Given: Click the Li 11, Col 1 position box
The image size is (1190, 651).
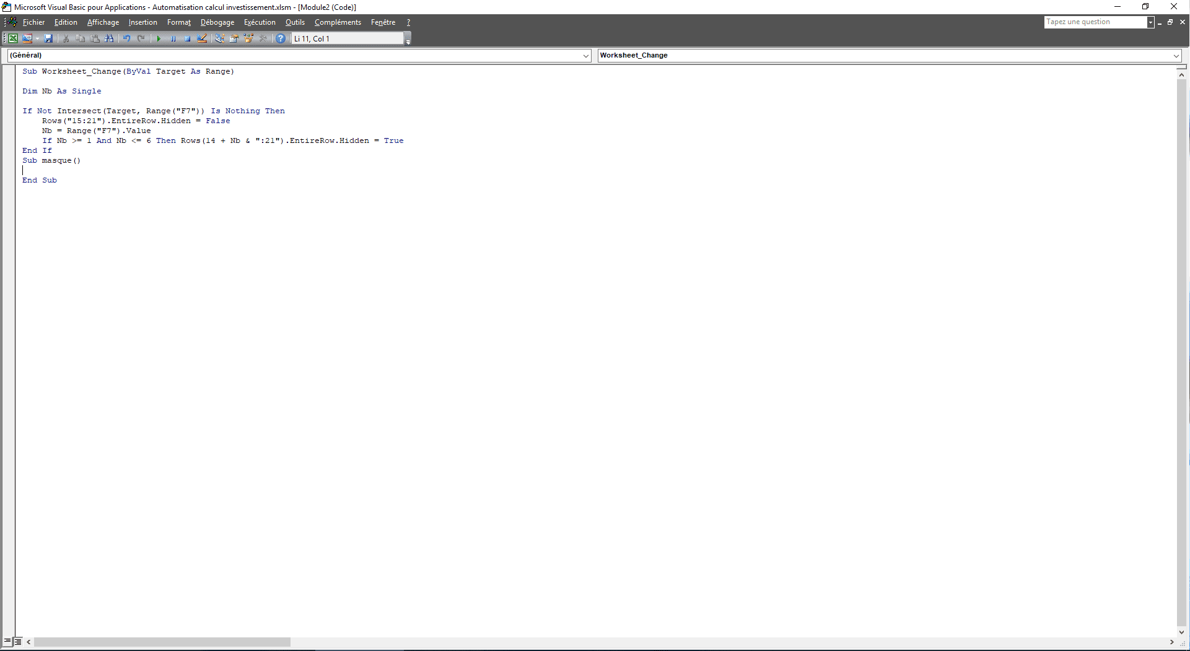Looking at the screenshot, I should 347,38.
